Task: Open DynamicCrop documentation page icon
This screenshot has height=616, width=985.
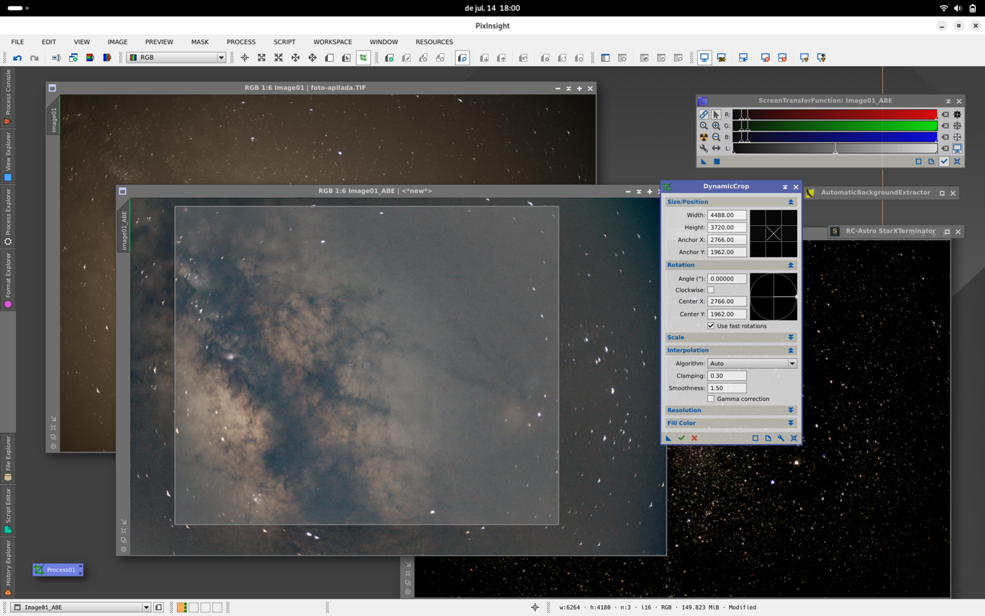Action: coord(768,438)
